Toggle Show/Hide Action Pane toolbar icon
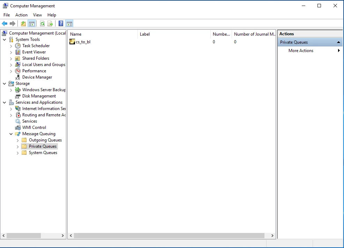The width and height of the screenshot is (344, 248). tap(69, 23)
